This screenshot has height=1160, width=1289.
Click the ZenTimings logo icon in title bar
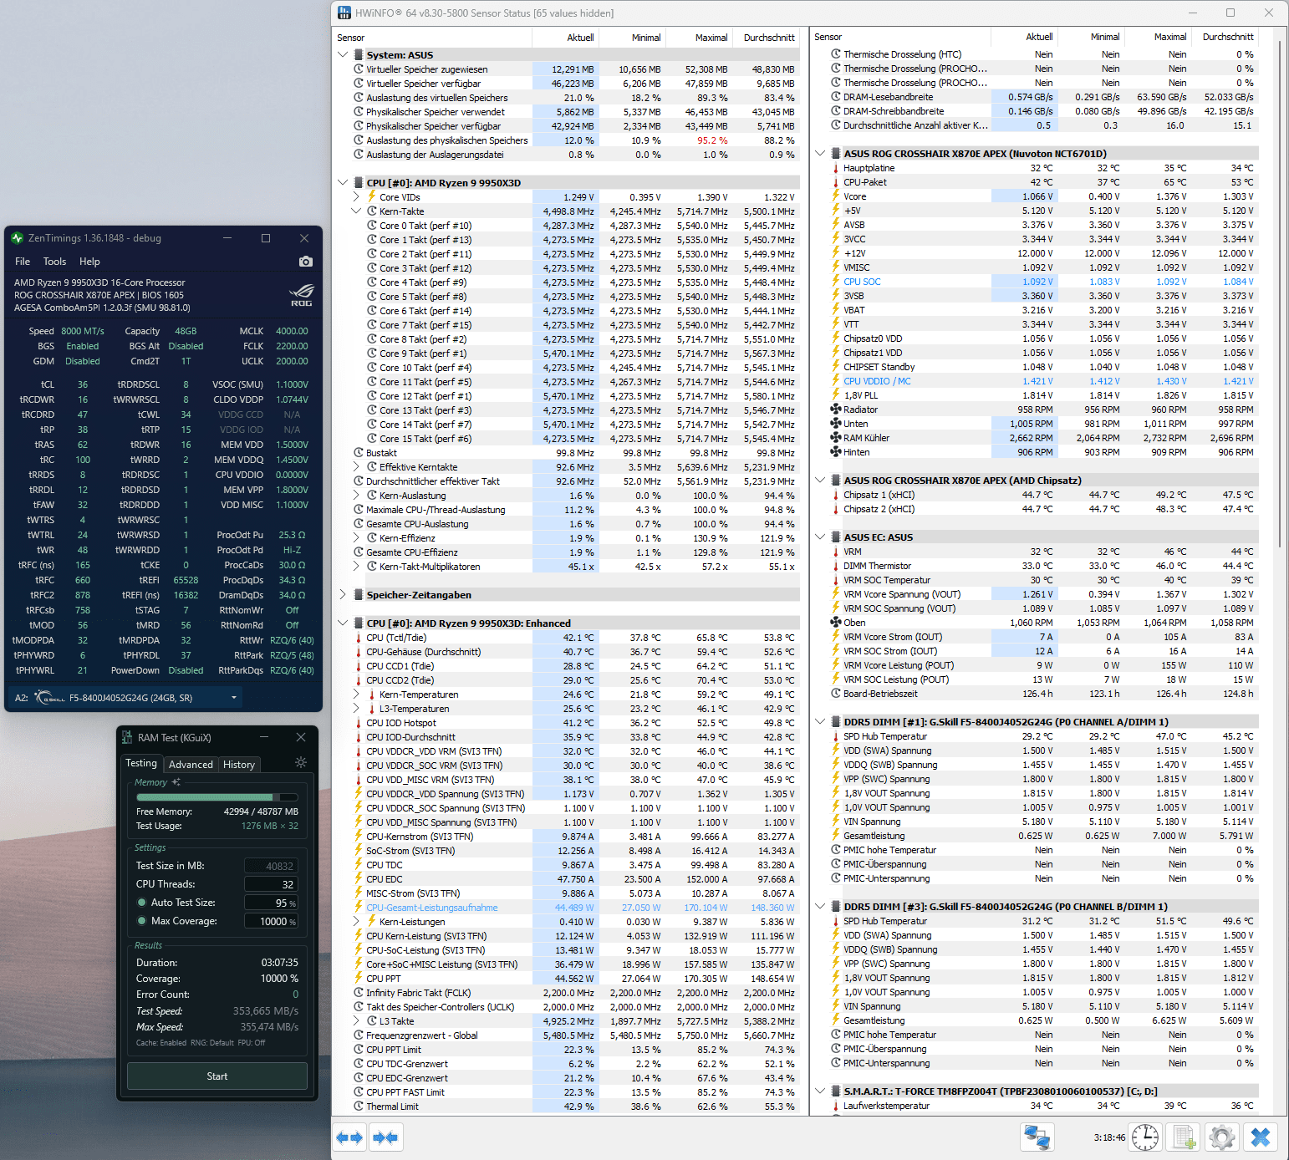coord(17,238)
